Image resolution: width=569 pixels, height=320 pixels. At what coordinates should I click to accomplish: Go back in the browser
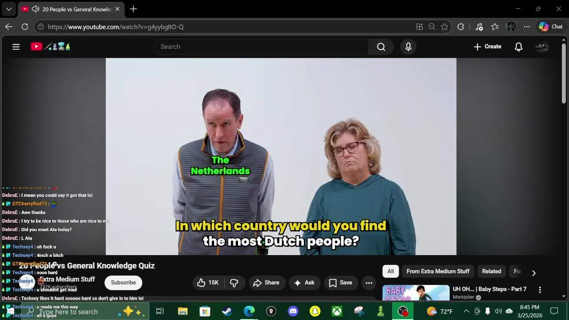9,27
